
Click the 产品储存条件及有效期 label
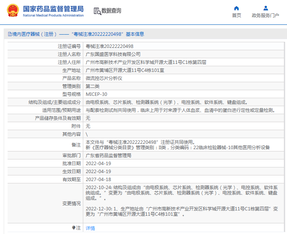(58, 118)
